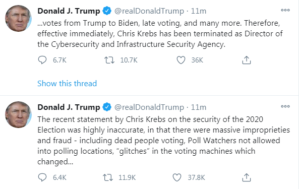Image resolution: width=299 pixels, height=189 pixels.
Task: Open the 11m timestamp of the second tweet
Action: coord(199,107)
